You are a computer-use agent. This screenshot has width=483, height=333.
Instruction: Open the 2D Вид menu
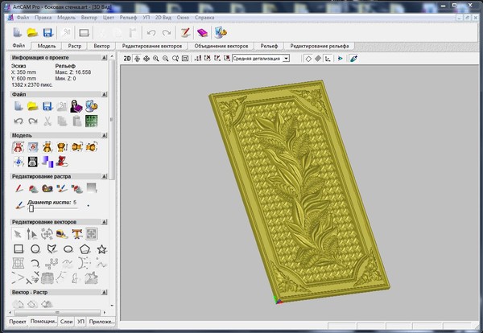(x=163, y=18)
